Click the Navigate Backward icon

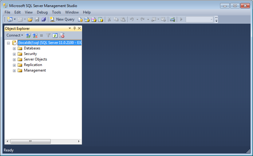[153, 20]
